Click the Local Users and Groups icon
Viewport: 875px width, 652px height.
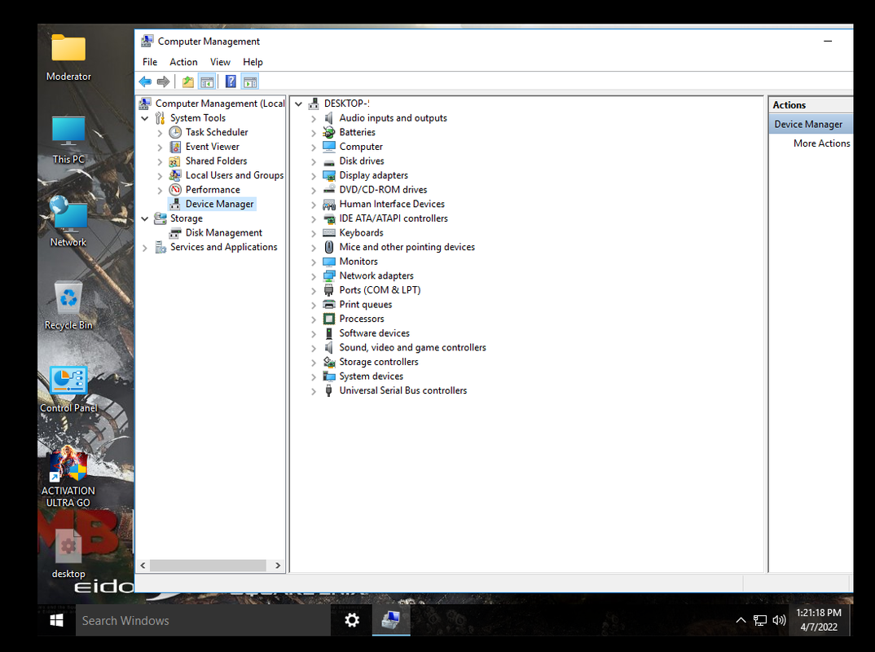(x=175, y=175)
